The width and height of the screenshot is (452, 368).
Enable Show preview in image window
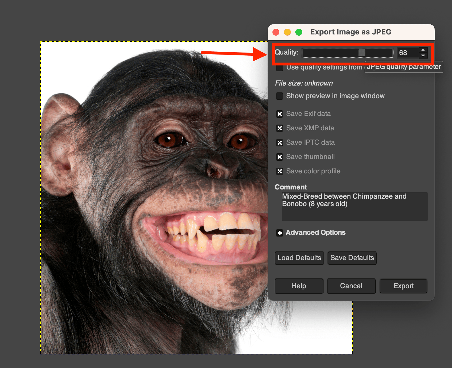[280, 96]
